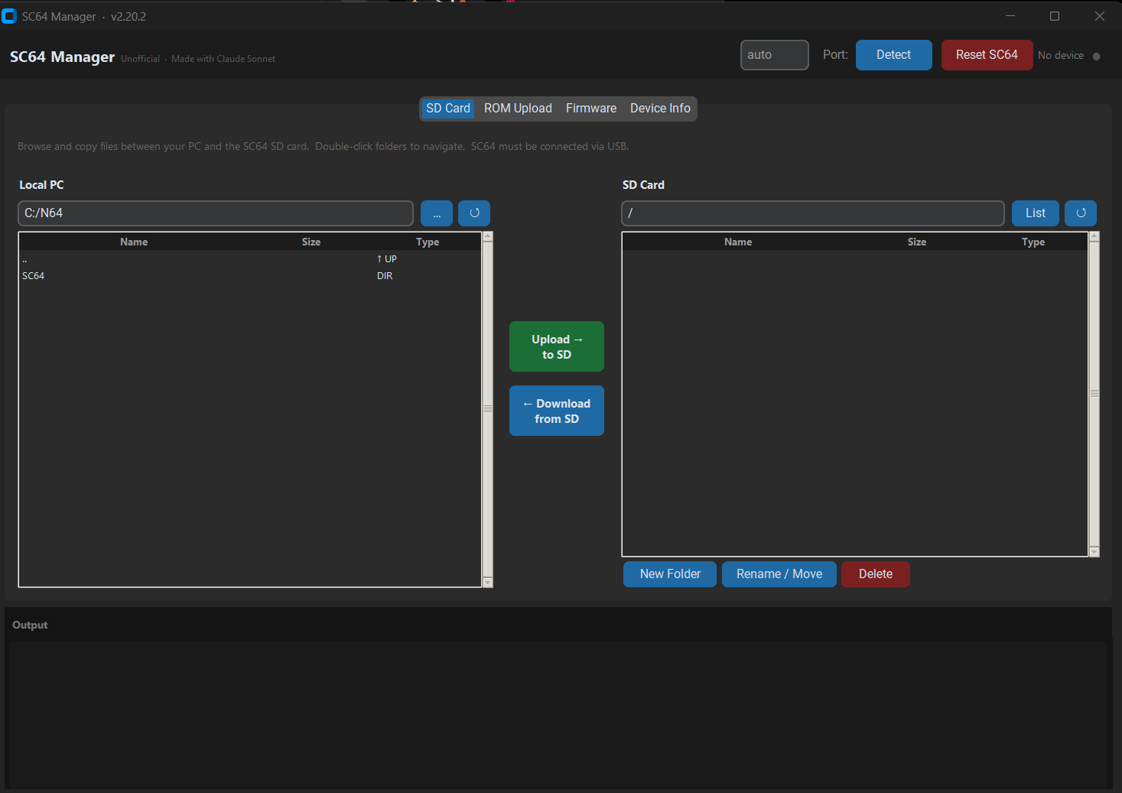Browse for a local folder with the ... button
This screenshot has height=793, width=1122.
point(437,213)
